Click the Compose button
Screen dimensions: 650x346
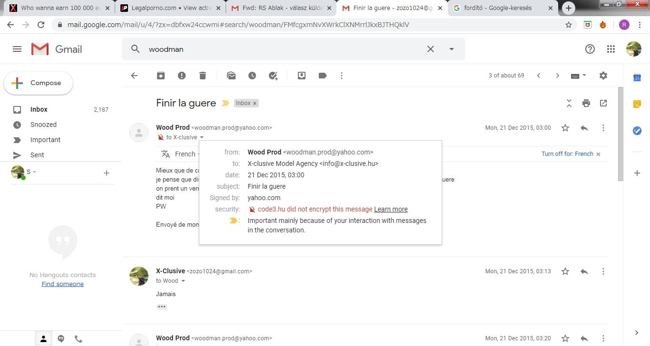click(x=39, y=83)
